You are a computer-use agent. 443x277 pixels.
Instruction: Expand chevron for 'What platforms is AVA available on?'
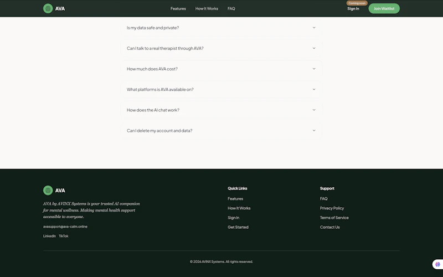coord(314,89)
